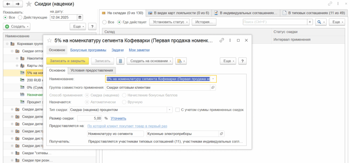The height and width of the screenshot is (163, 350).
Task: Expand the Скидки при розн… tree group
Action: tap(12, 160)
